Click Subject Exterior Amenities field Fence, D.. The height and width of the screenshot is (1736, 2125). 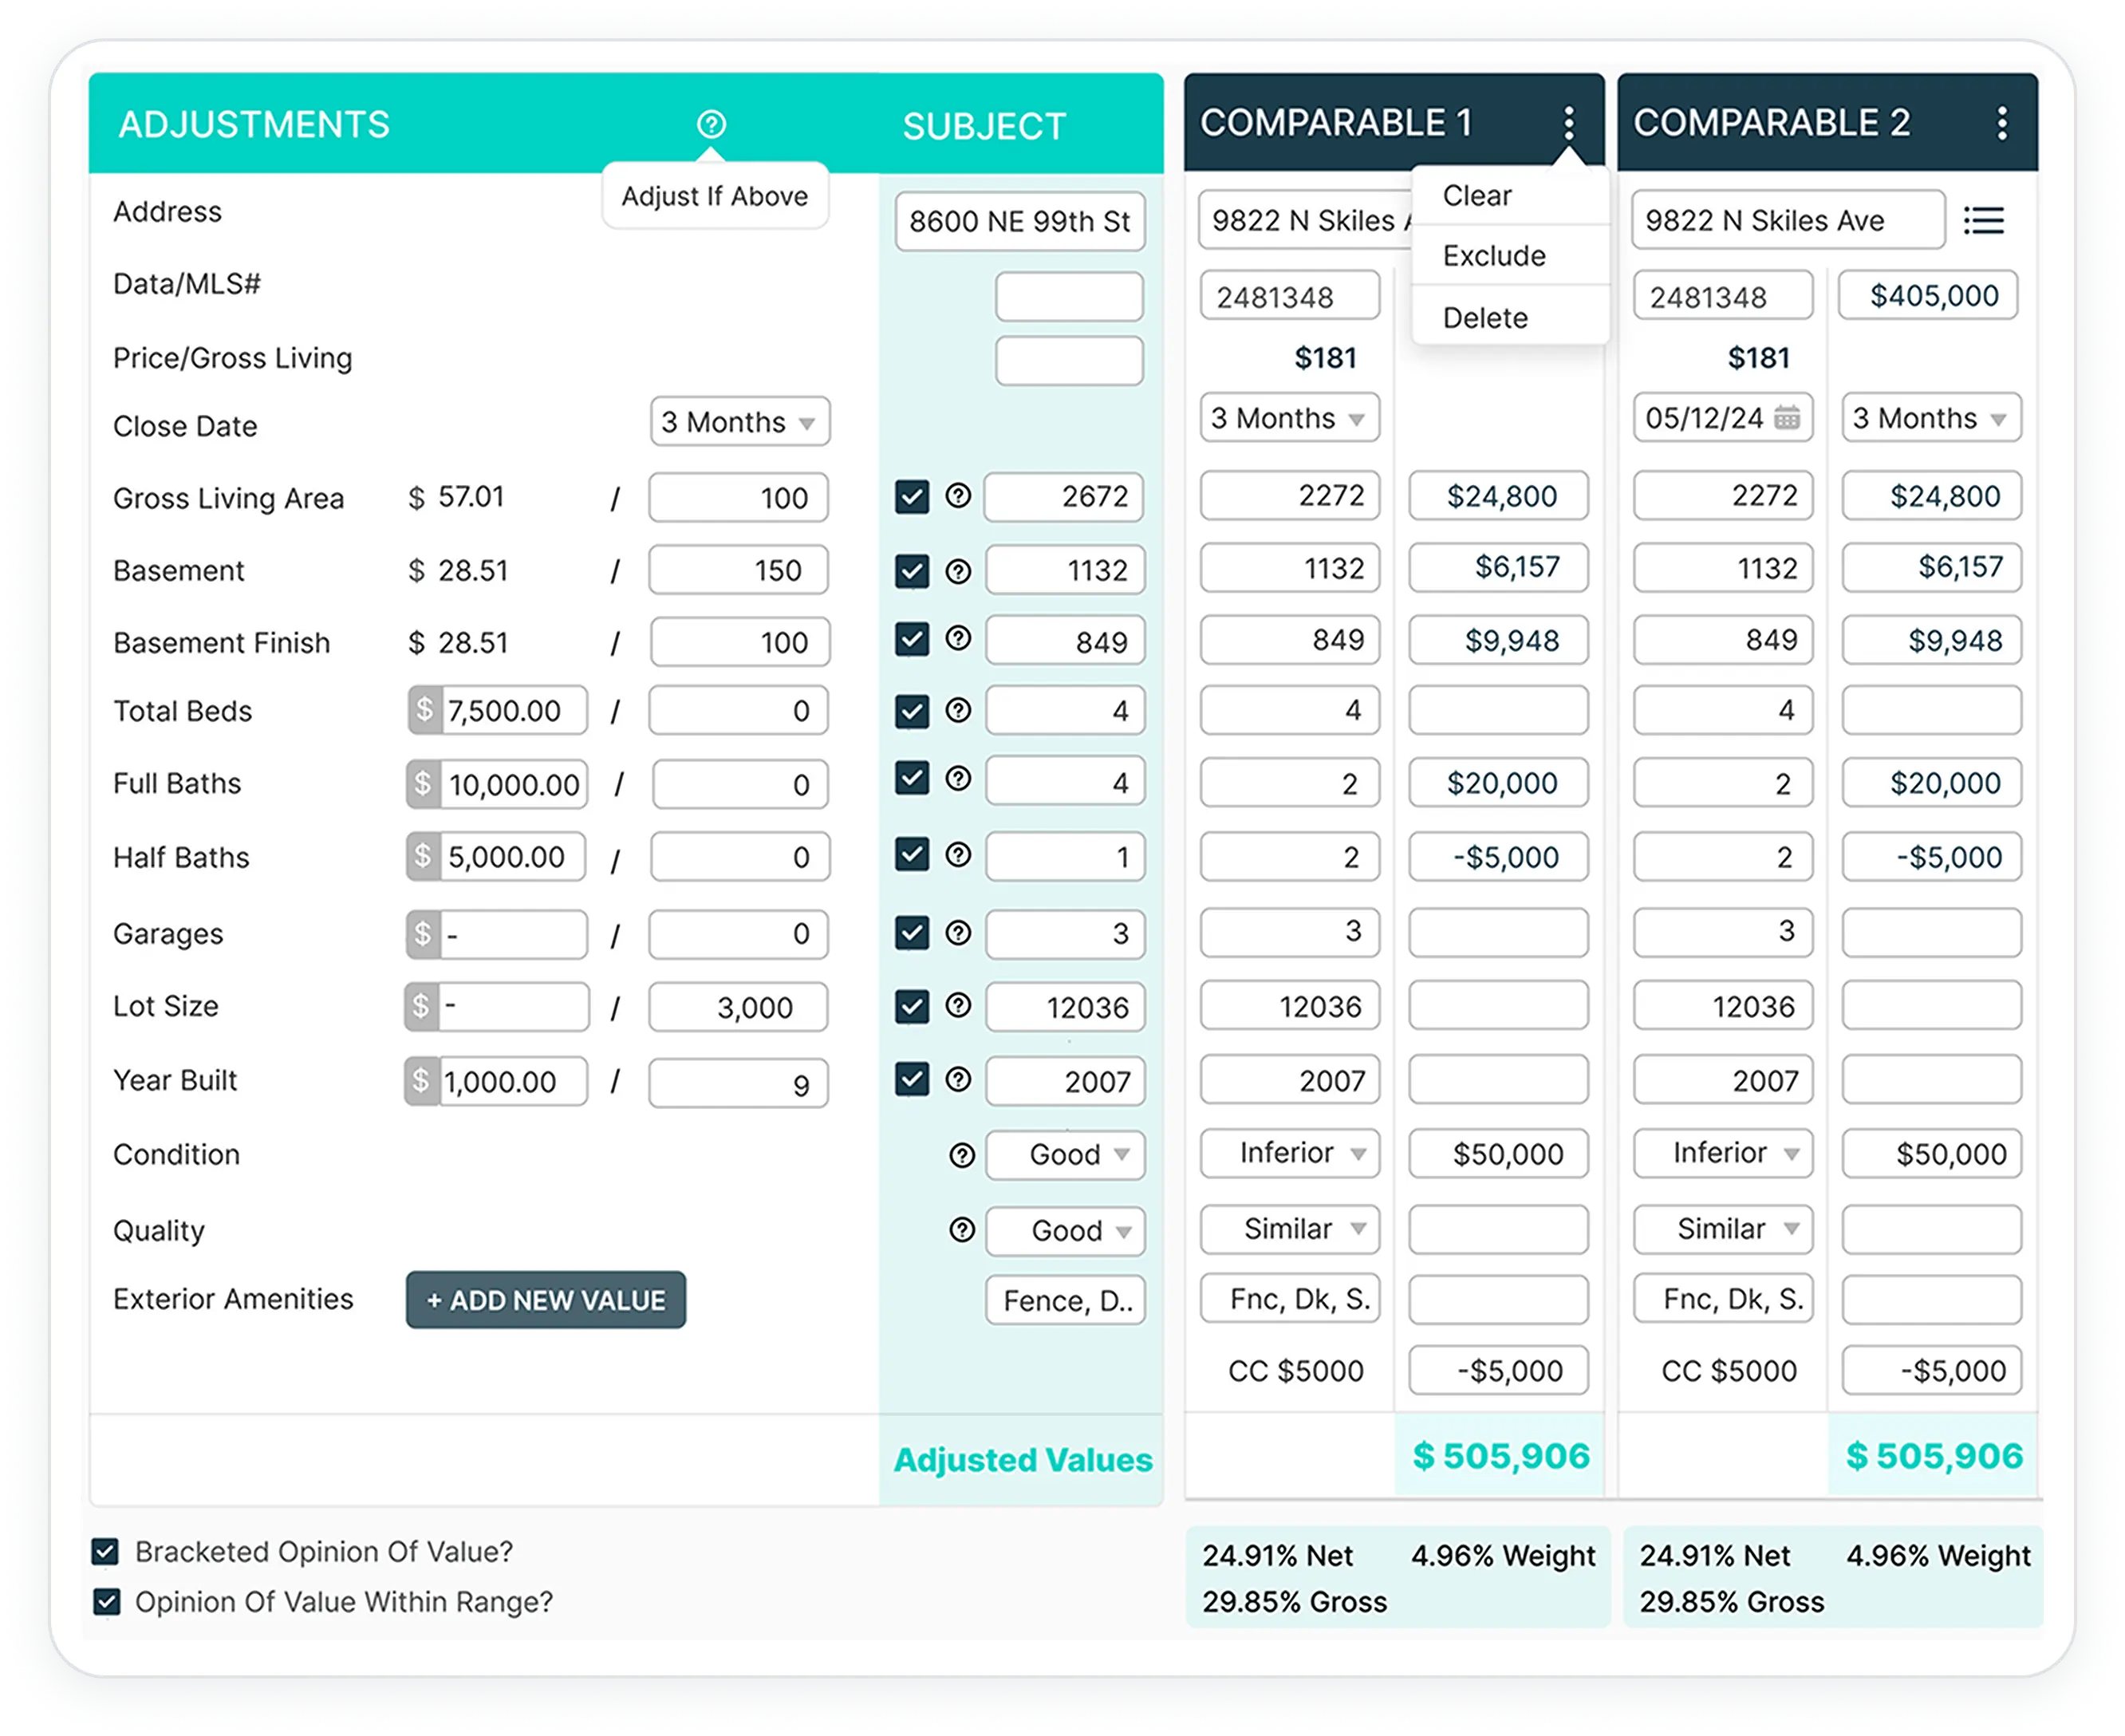[1065, 1300]
